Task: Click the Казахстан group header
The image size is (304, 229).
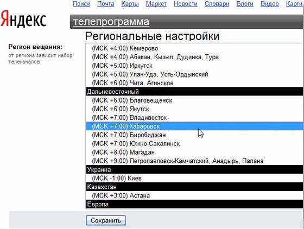Action: click(x=194, y=187)
